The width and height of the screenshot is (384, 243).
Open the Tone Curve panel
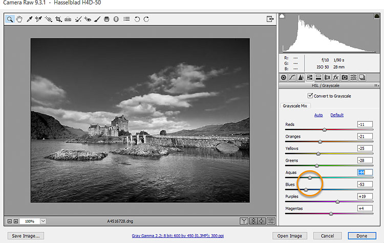(x=293, y=77)
